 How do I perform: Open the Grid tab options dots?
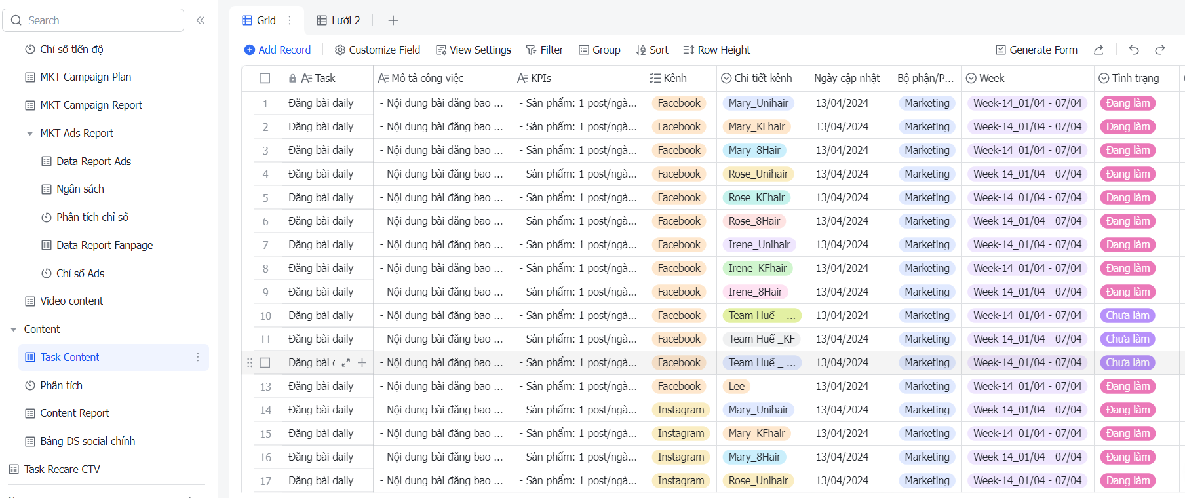pos(290,20)
